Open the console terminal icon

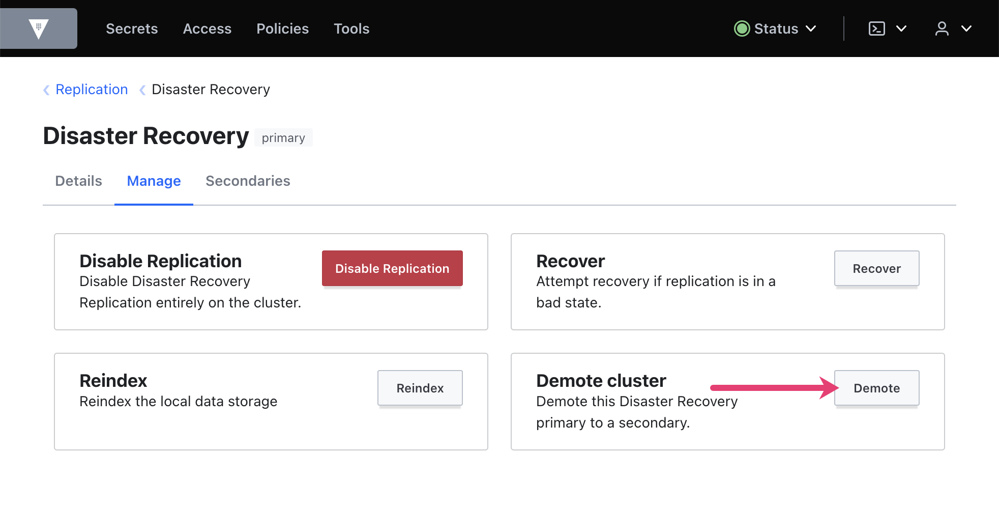(x=876, y=29)
